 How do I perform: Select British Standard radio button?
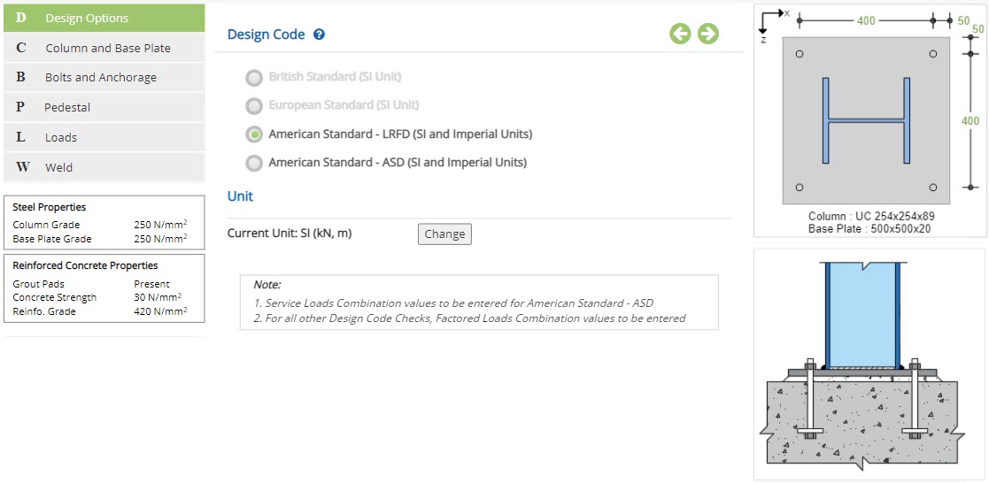click(x=254, y=78)
